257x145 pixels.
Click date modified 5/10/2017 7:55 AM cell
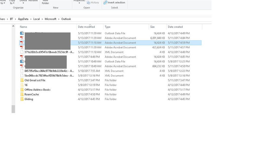(x=89, y=71)
